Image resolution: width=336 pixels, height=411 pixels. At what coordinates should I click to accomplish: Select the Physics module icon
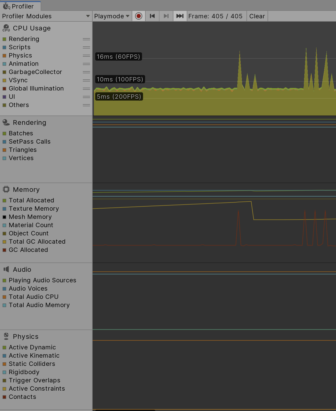[x=6, y=336]
